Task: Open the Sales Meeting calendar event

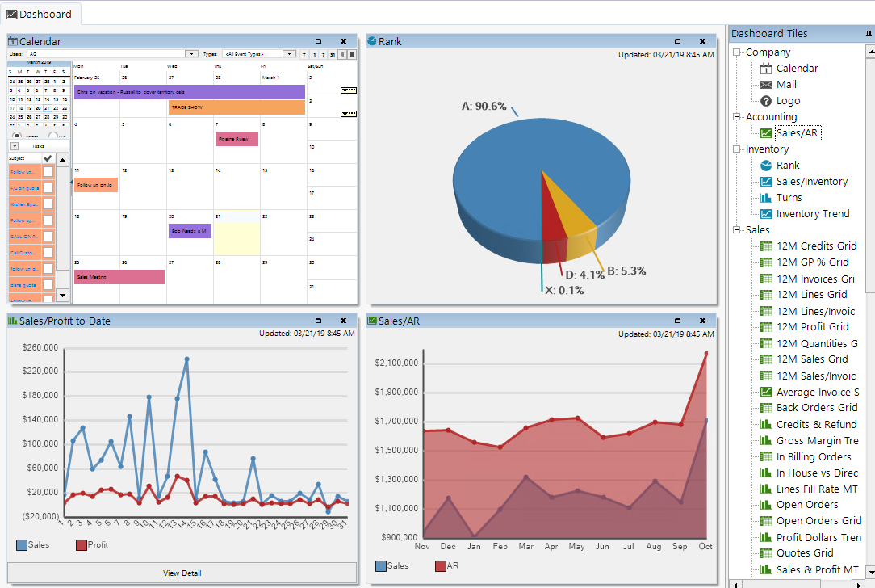Action: click(x=119, y=277)
